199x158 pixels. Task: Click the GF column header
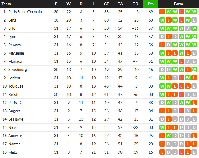pyautogui.click(x=106, y=4)
